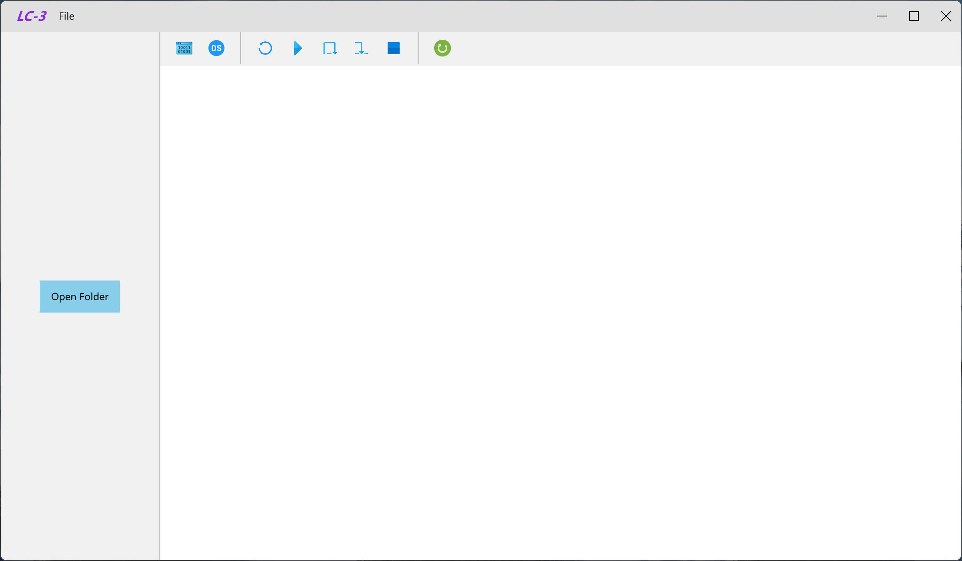This screenshot has height=561, width=962.
Task: Close the LC-3 application window
Action: pyautogui.click(x=946, y=16)
